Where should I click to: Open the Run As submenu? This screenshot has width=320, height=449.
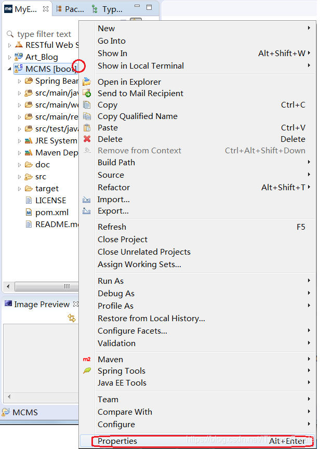[x=197, y=281]
